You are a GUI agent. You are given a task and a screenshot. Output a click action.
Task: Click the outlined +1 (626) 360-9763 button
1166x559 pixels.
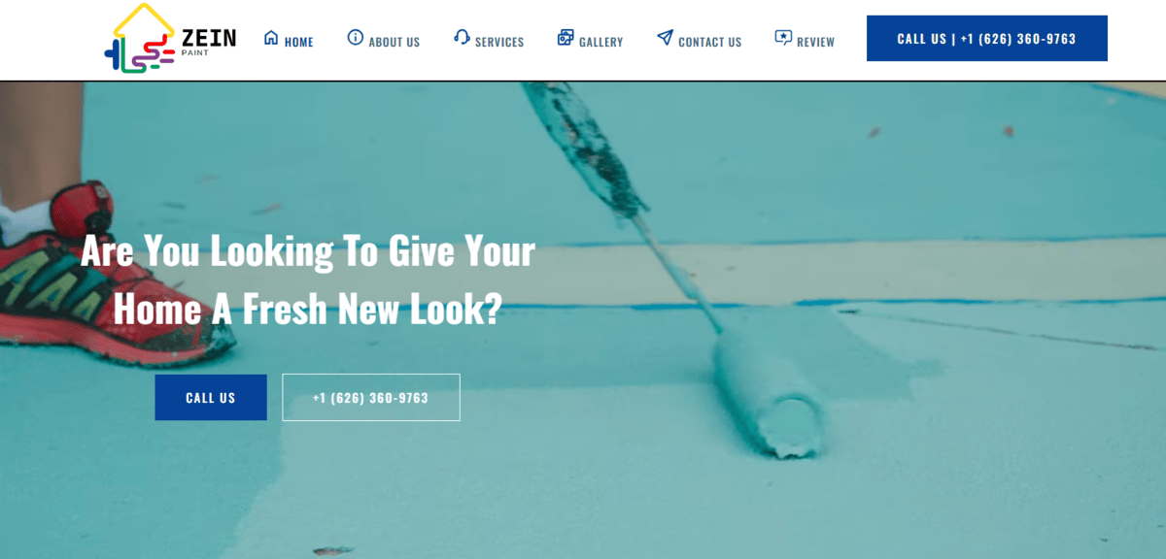click(371, 398)
